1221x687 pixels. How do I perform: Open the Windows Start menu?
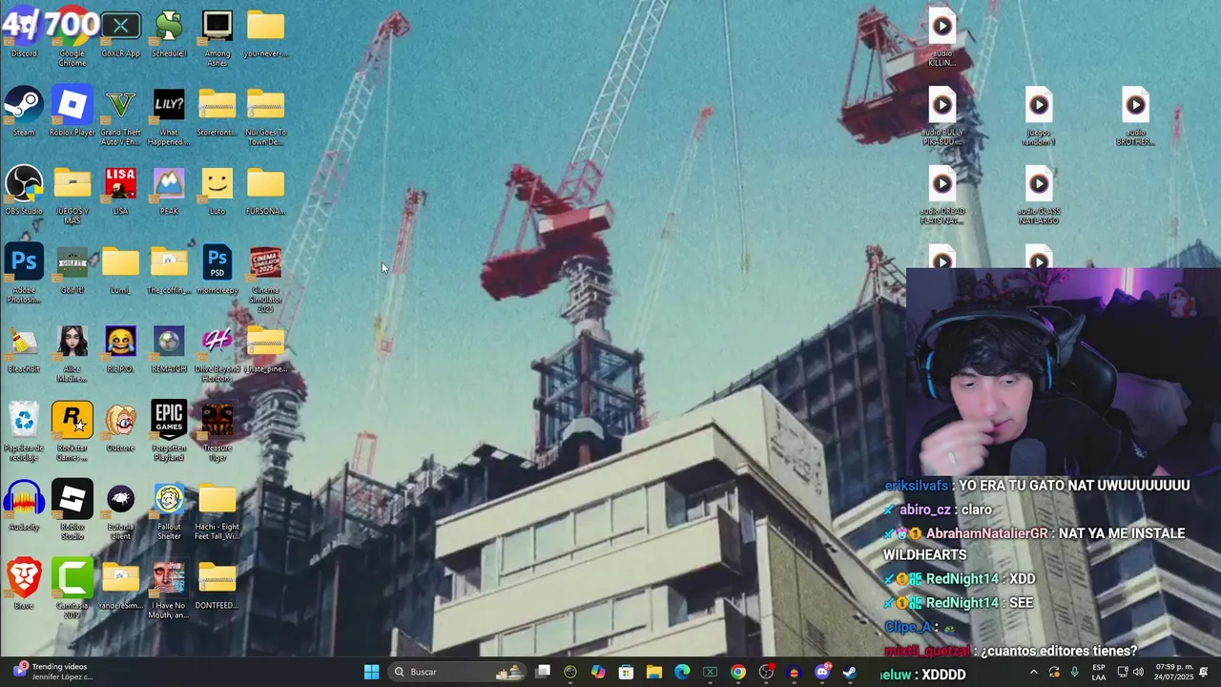371,672
